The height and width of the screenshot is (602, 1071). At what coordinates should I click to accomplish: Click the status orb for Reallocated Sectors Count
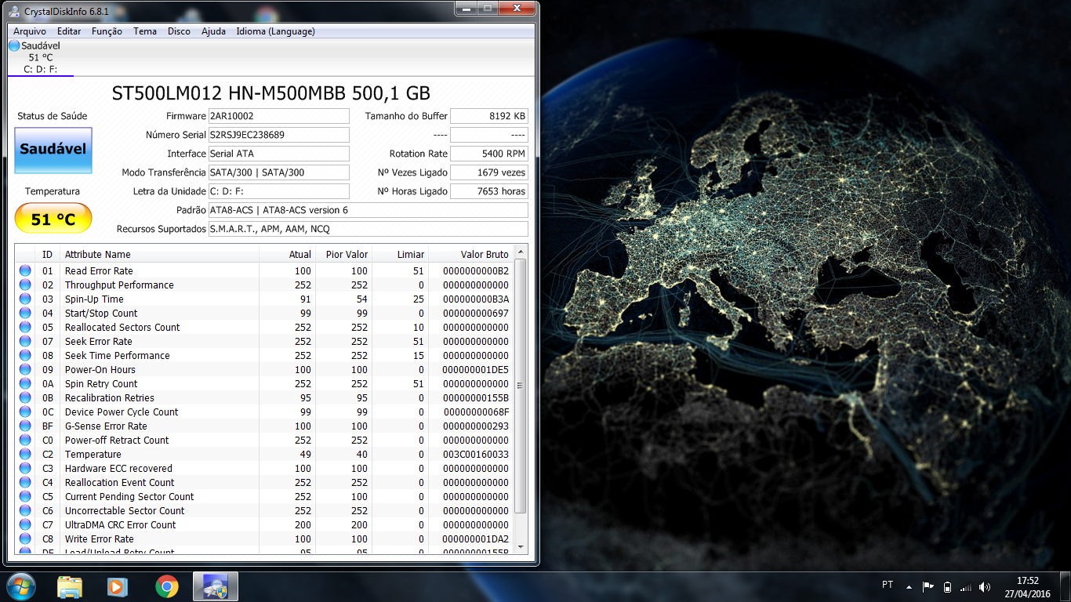tap(25, 327)
